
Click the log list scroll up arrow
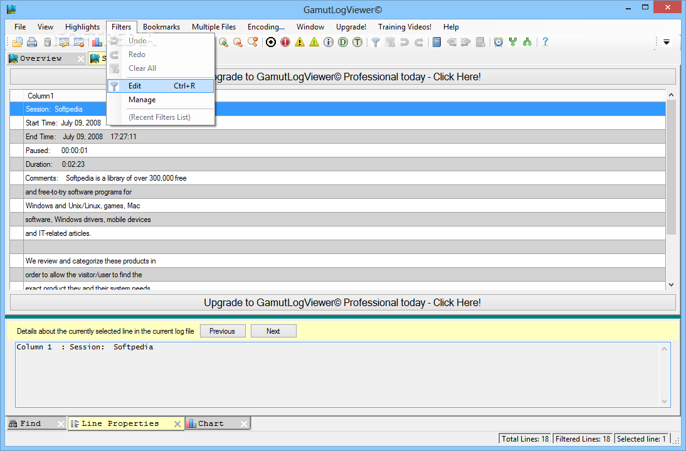click(672, 95)
